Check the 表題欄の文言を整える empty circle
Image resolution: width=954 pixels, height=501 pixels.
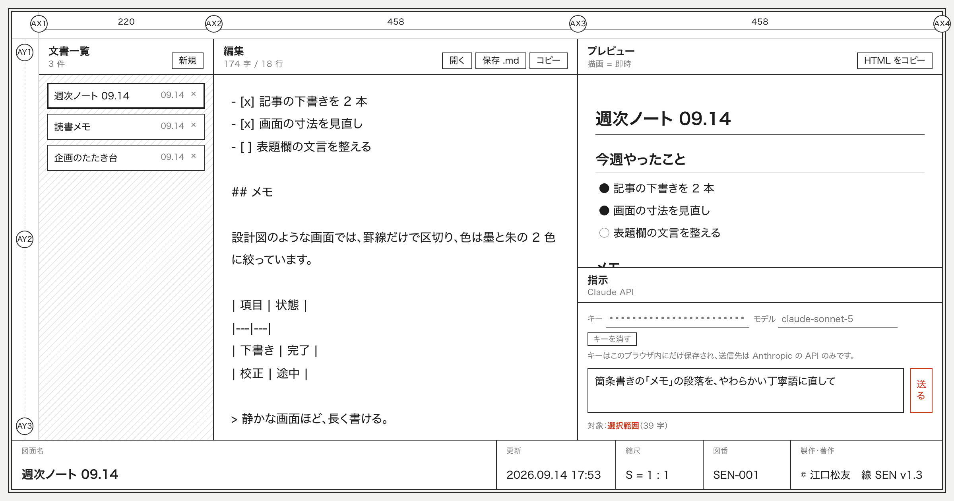(604, 233)
